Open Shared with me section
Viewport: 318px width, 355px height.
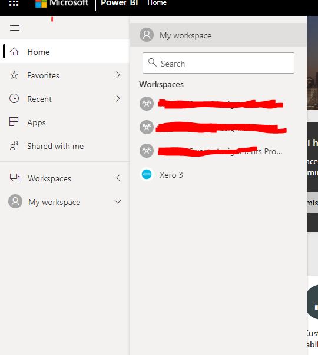pos(65,146)
